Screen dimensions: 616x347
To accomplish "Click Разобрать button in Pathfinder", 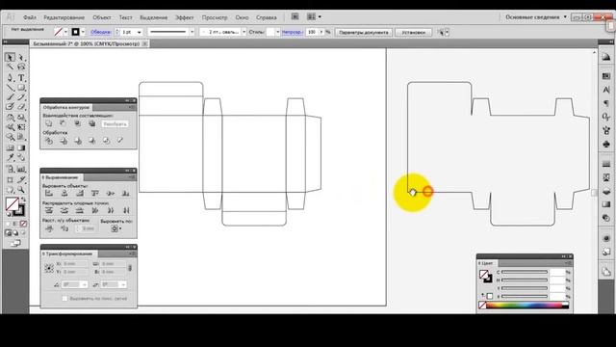I will (x=115, y=124).
